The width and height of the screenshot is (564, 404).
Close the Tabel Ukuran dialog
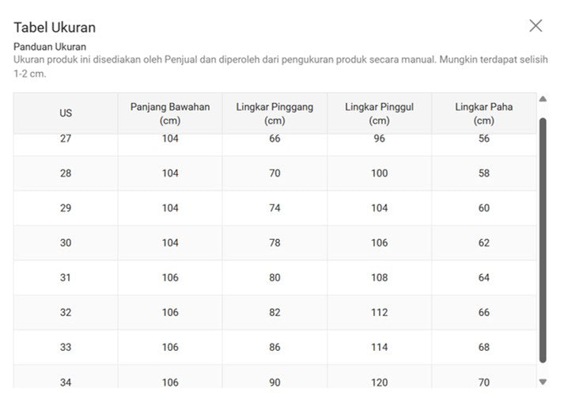[x=536, y=25]
